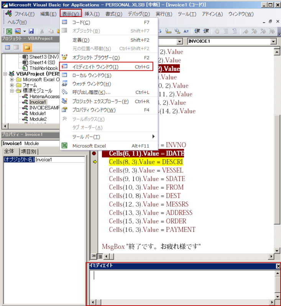Viewport: 281px width, 306px height.
Task: Click the Next Bookmark icon
Action: point(254,31)
